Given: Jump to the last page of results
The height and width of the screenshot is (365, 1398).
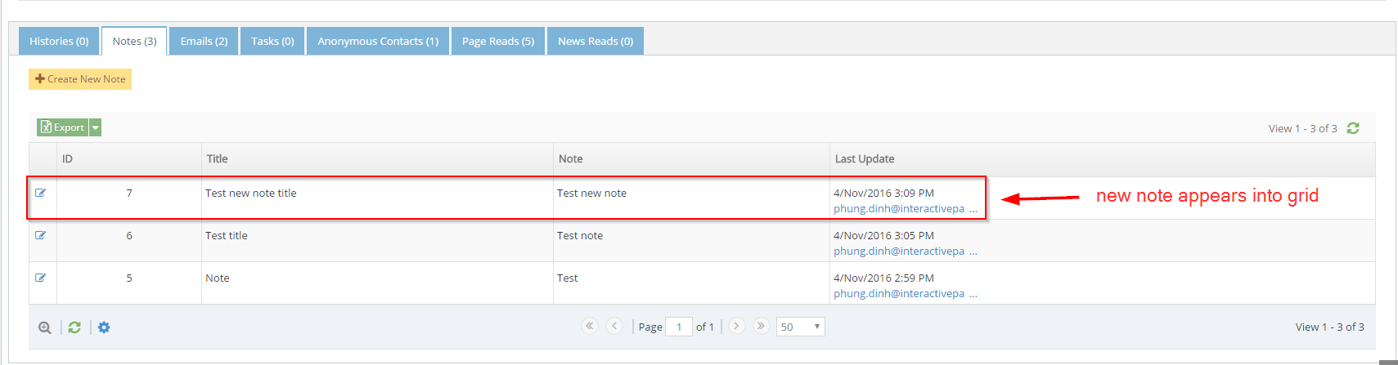Looking at the screenshot, I should (x=761, y=326).
